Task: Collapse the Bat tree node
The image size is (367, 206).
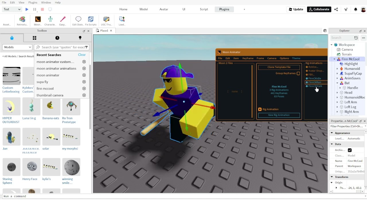Action: (337, 83)
